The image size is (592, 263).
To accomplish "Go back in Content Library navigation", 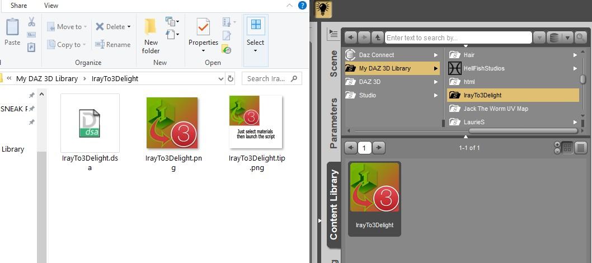I will pyautogui.click(x=351, y=37).
